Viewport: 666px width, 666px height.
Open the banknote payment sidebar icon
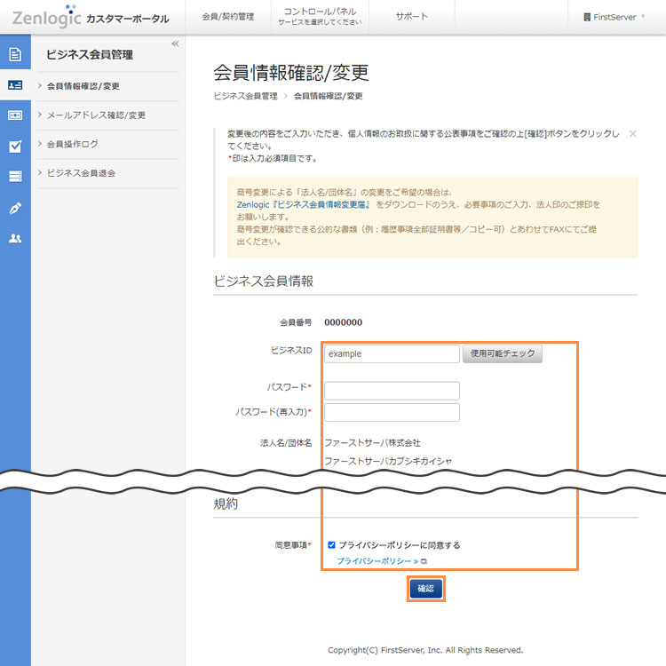[x=15, y=115]
